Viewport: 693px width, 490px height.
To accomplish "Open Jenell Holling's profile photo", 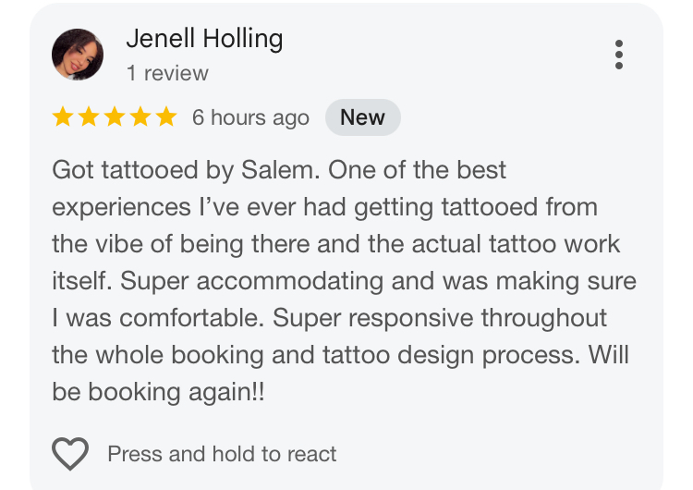I will 78,55.
